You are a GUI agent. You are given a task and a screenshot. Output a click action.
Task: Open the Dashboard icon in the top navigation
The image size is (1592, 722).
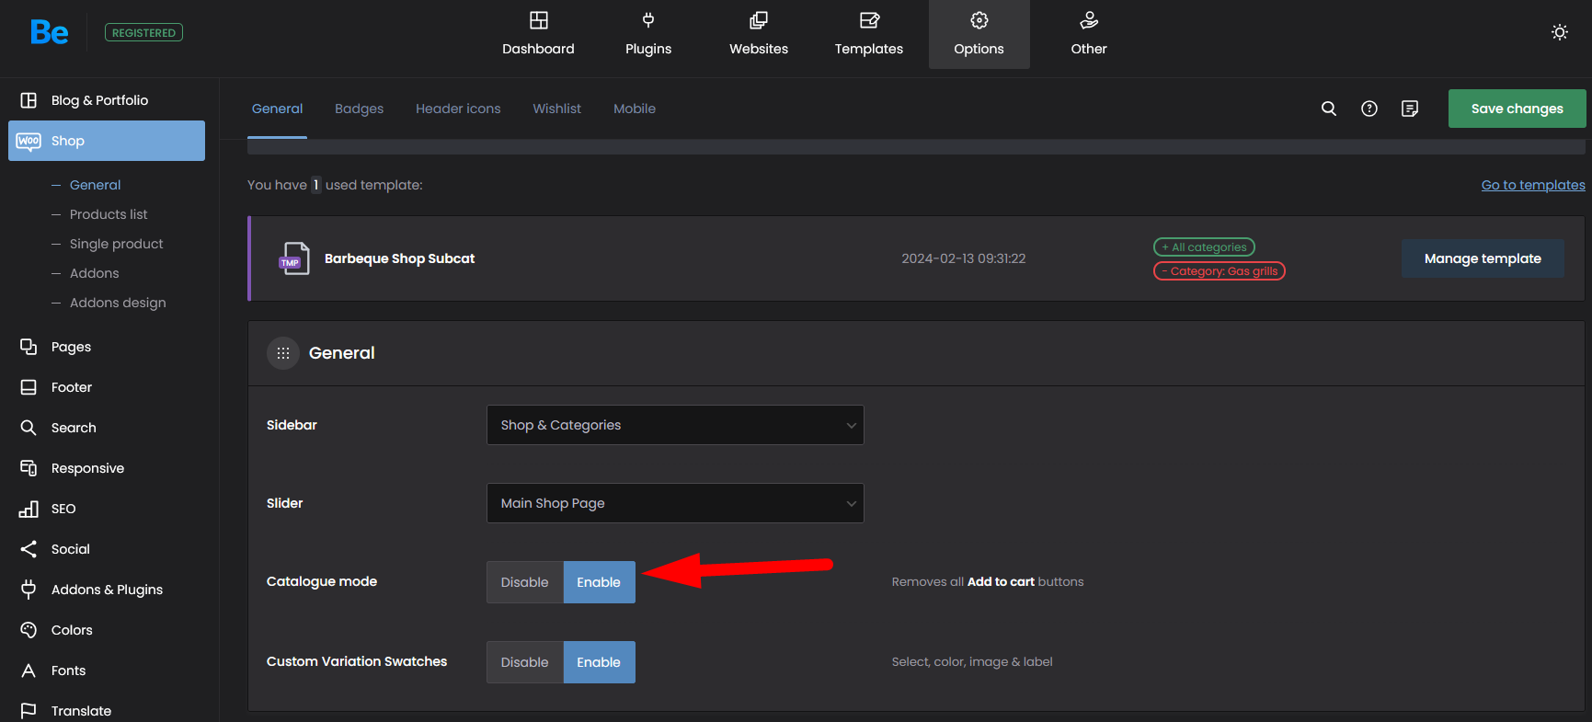click(538, 20)
